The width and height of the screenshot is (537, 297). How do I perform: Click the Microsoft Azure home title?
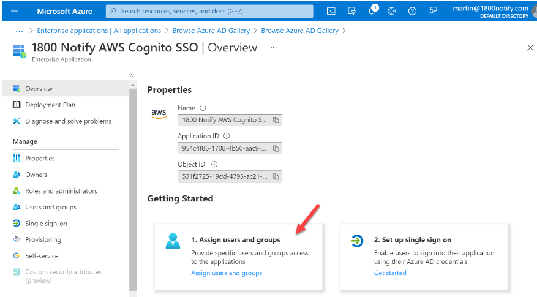[x=64, y=11]
